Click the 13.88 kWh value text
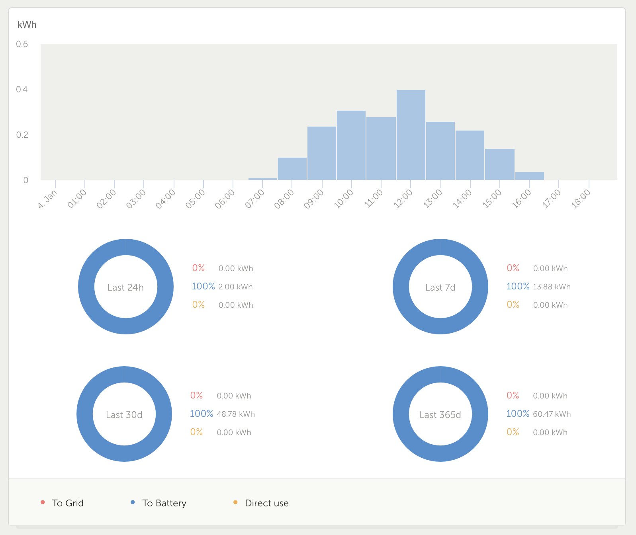This screenshot has width=636, height=535. click(x=552, y=287)
